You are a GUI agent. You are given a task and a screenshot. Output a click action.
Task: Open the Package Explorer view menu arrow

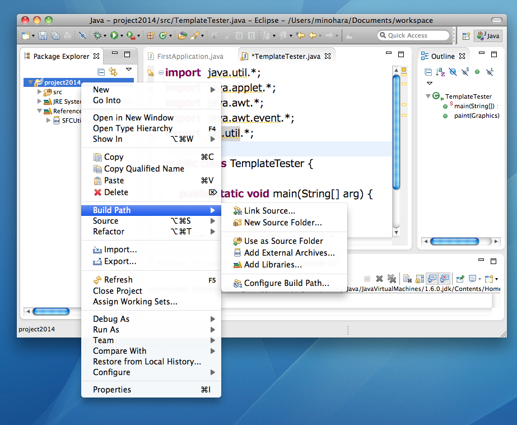(129, 70)
